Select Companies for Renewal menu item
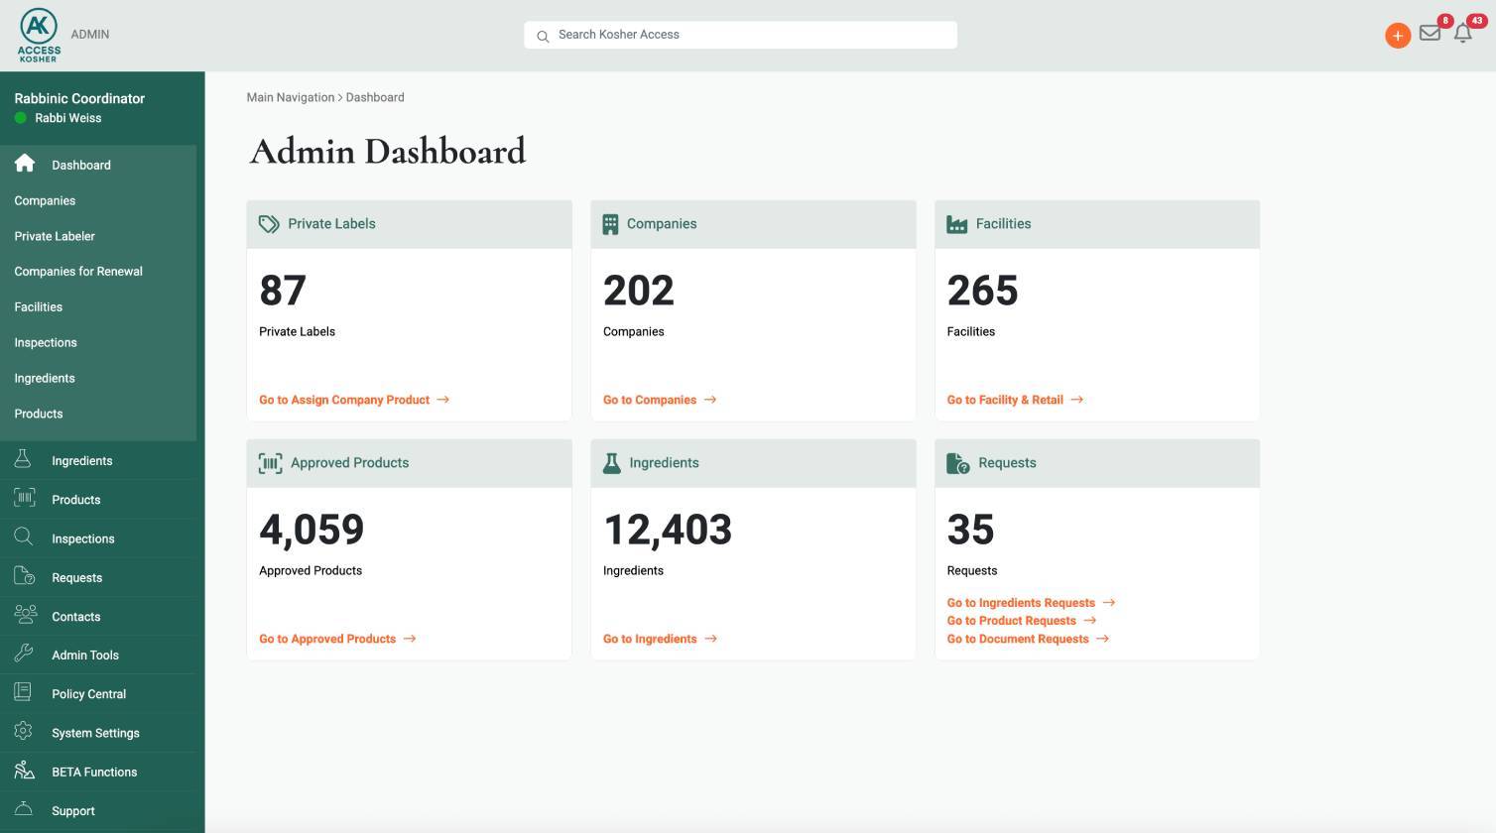The image size is (1496, 833). tap(78, 271)
